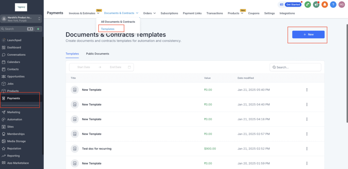This screenshot has width=348, height=169.
Task: Click the blue New button
Action: tap(308, 35)
